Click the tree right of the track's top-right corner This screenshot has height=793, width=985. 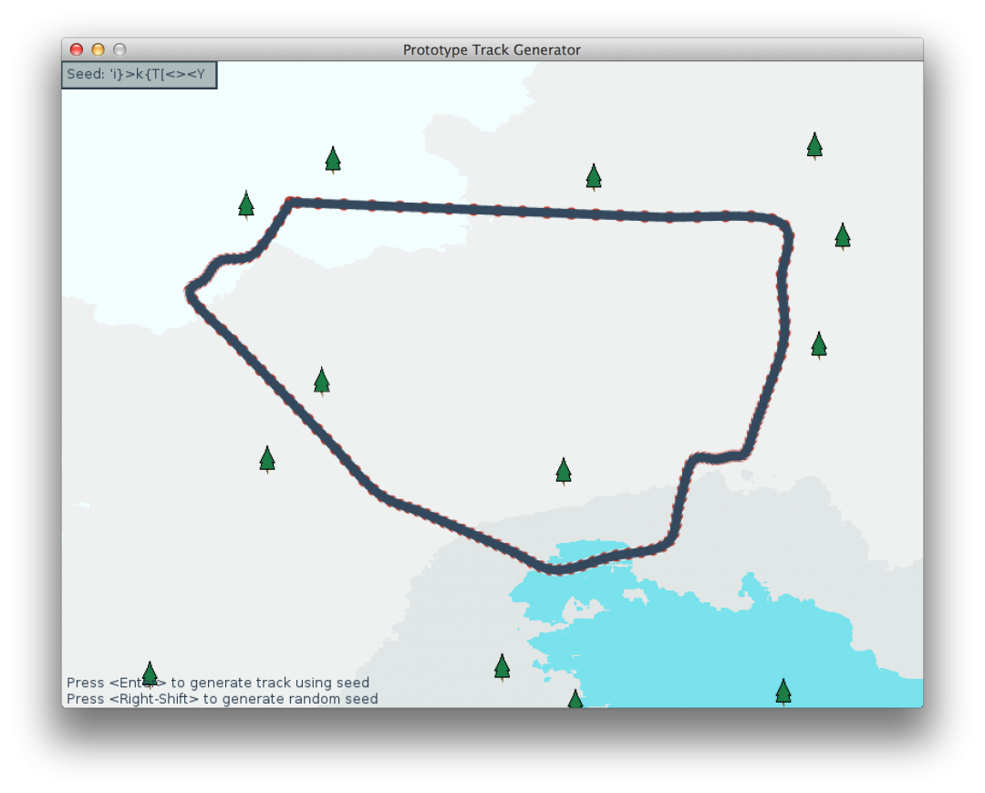pyautogui.click(x=843, y=235)
